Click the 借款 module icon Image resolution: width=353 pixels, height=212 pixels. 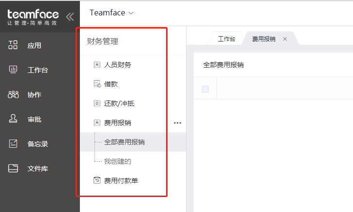click(x=97, y=84)
